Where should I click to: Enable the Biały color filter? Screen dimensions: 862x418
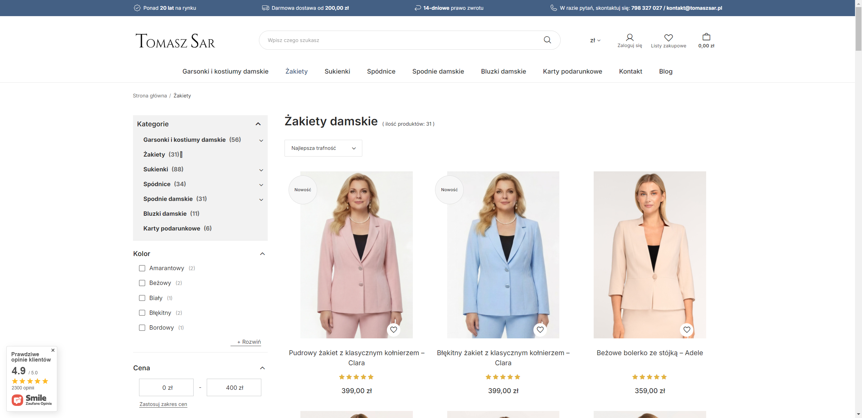[142, 298]
